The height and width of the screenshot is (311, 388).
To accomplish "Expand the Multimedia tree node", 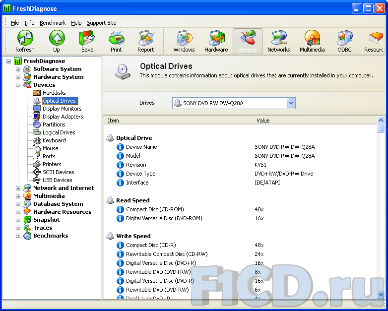I will coord(18,196).
